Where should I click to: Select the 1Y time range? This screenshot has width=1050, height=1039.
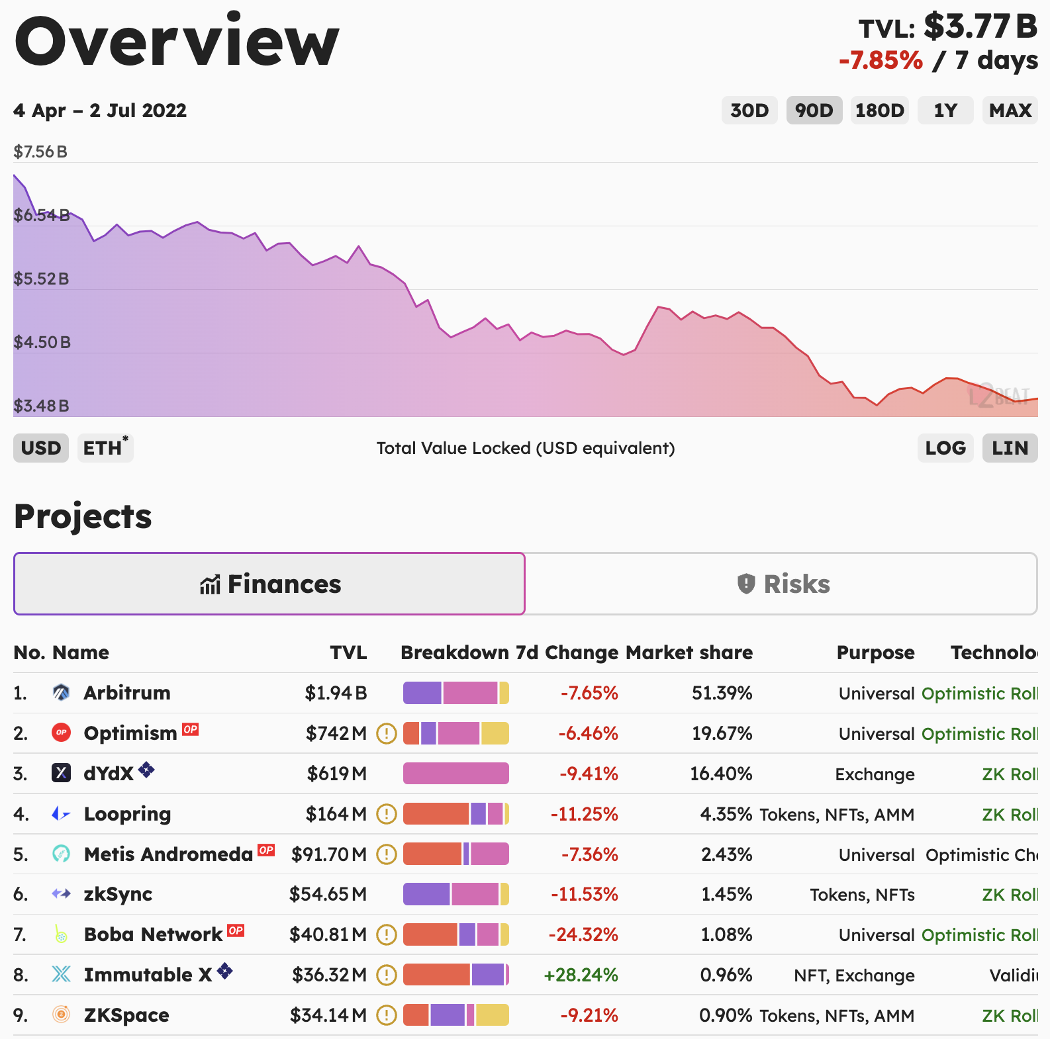(x=945, y=111)
